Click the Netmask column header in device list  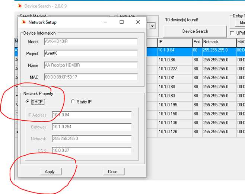[x=219, y=42]
